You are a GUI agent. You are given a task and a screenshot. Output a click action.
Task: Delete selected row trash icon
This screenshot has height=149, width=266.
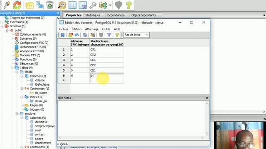[101, 35]
